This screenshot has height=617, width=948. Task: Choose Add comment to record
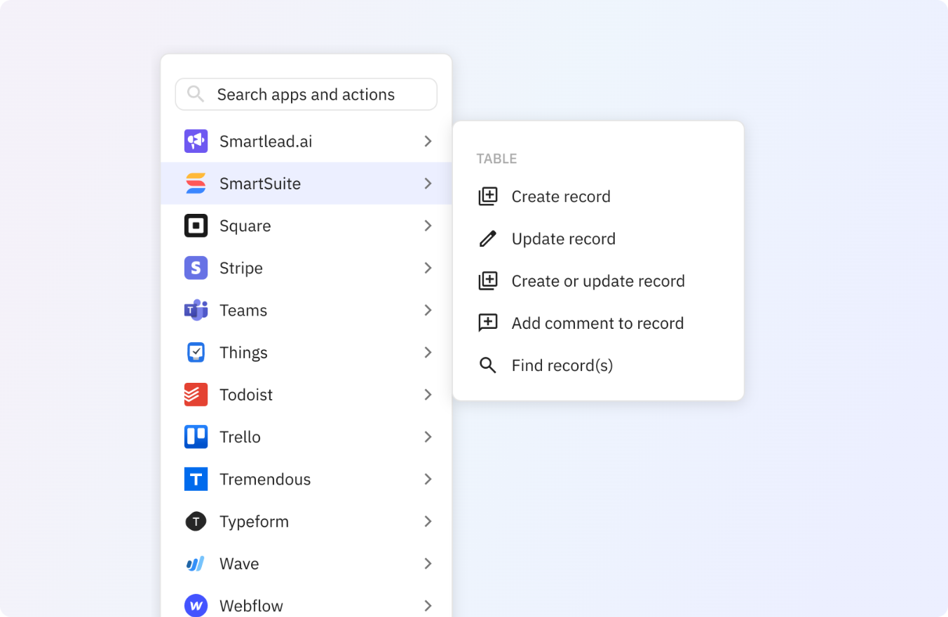pyautogui.click(x=598, y=323)
